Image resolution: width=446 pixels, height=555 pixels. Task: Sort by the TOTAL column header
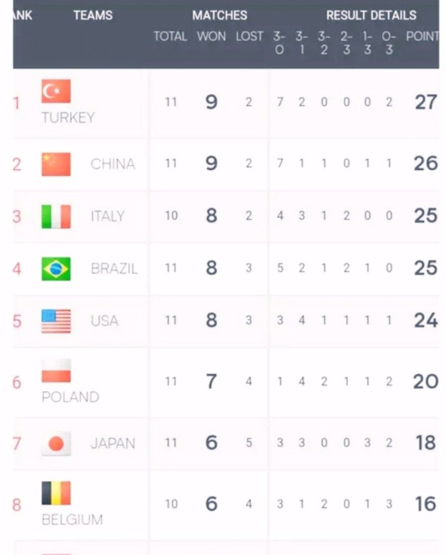point(170,36)
